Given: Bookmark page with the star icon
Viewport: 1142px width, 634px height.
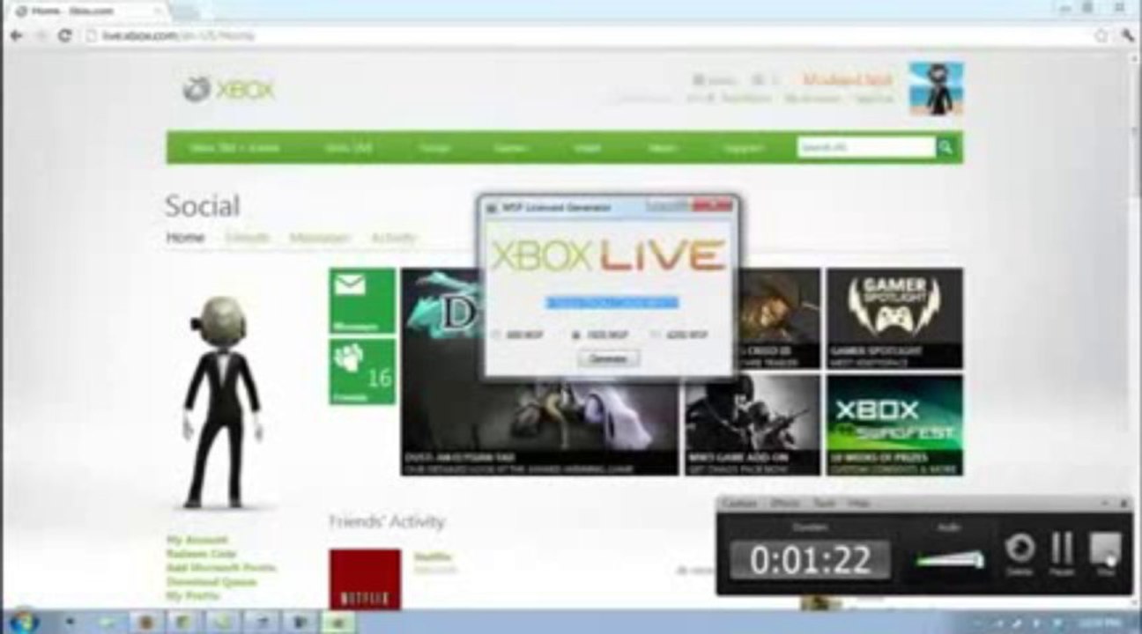Looking at the screenshot, I should coord(1101,35).
